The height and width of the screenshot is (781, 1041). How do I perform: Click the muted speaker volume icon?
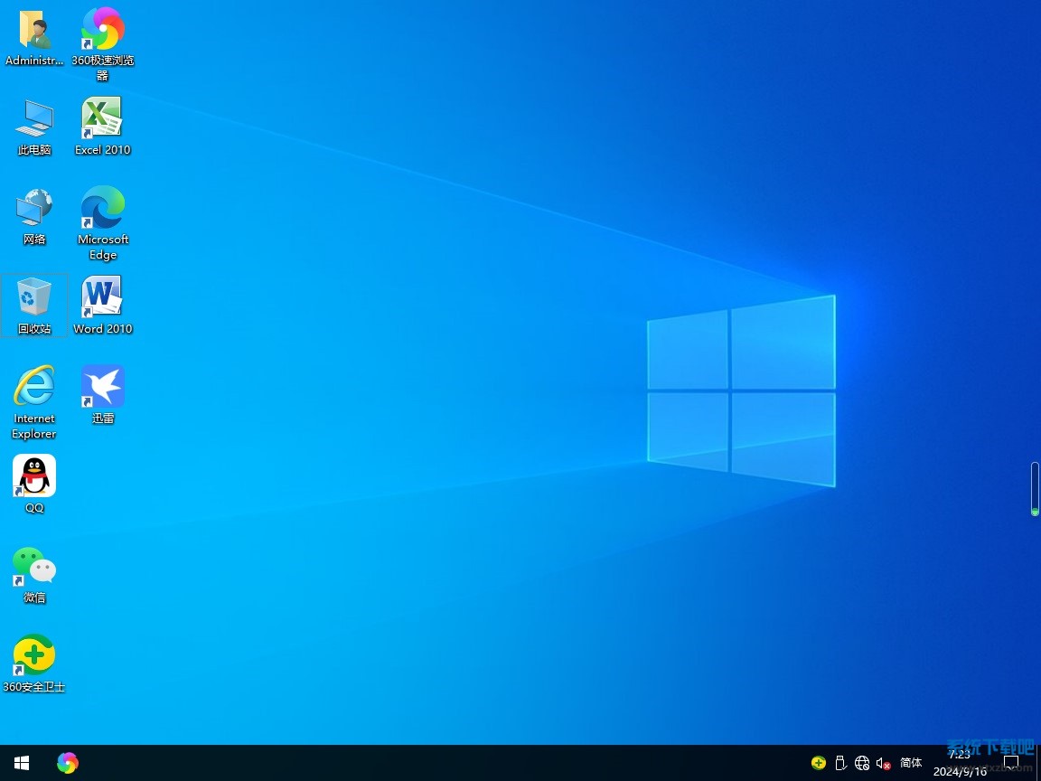tap(884, 763)
